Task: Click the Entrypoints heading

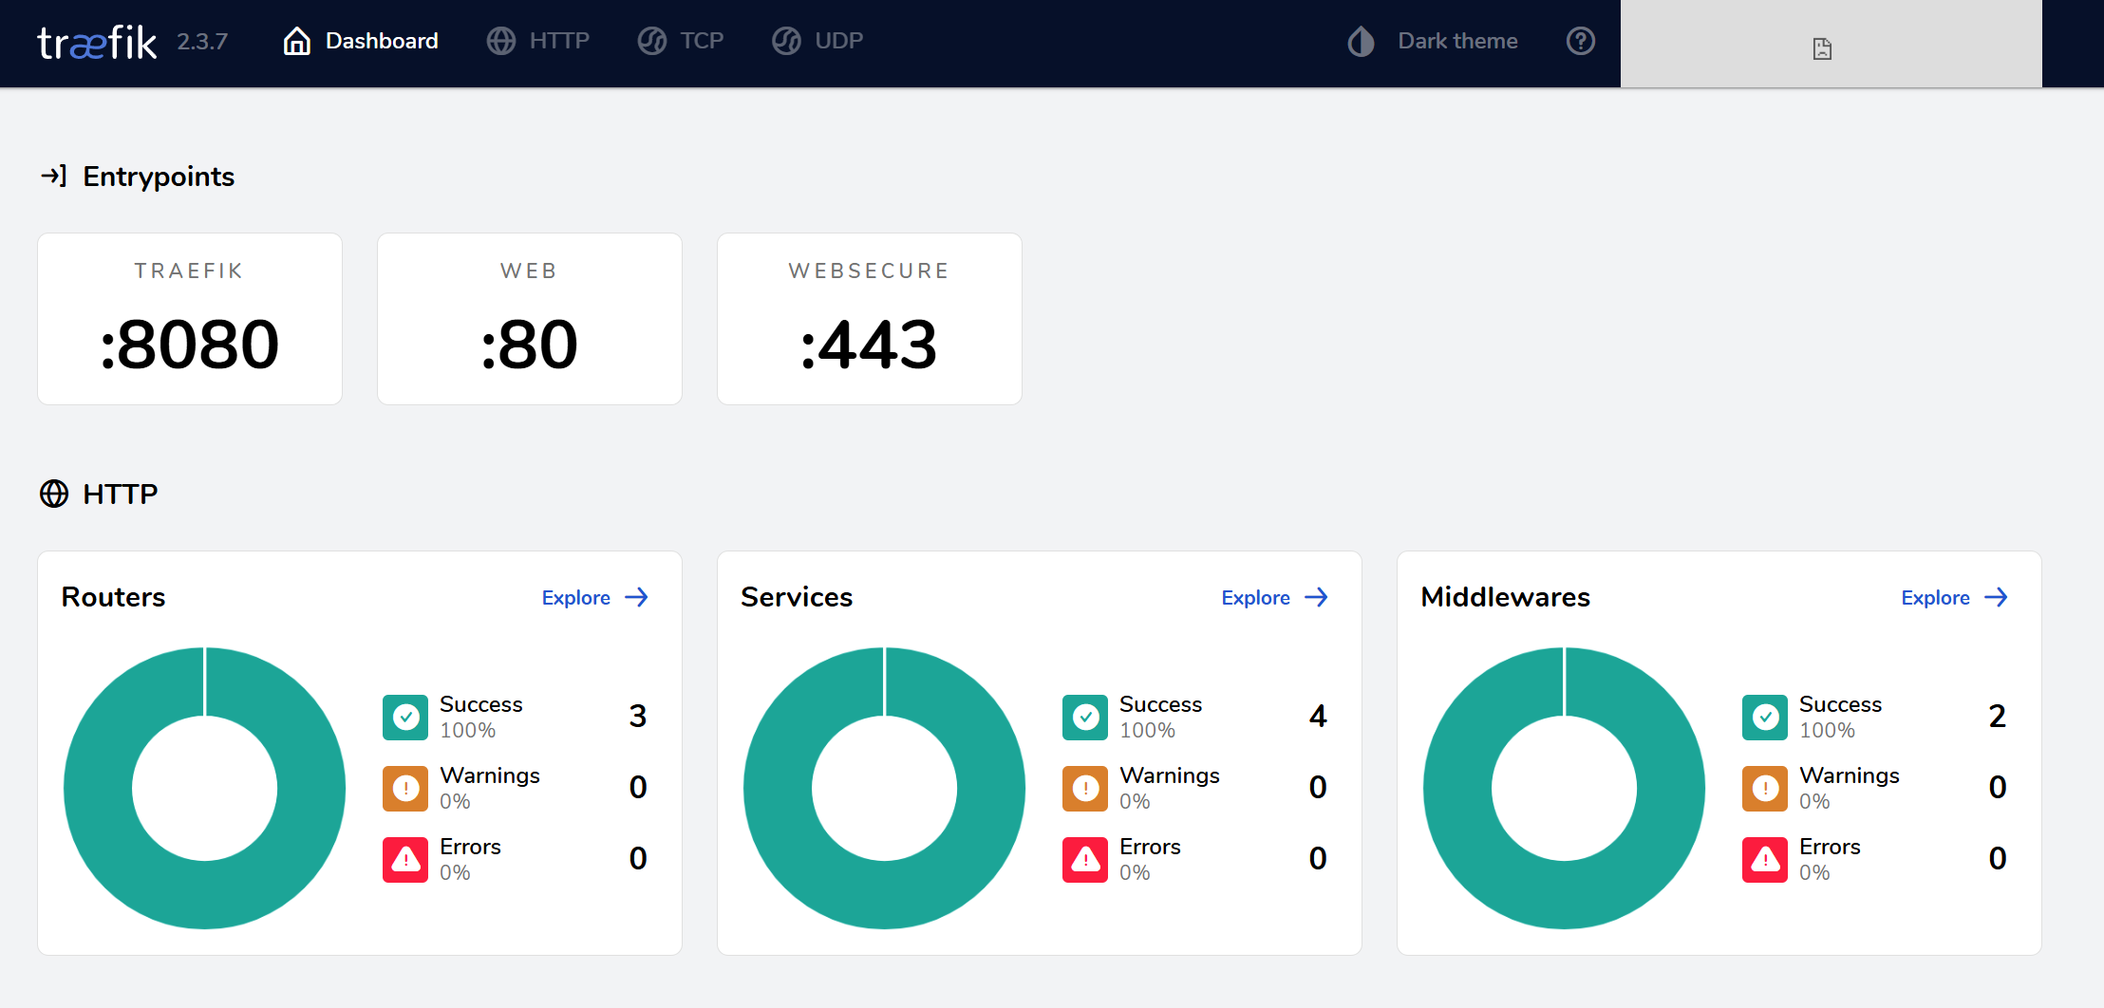Action: click(x=159, y=177)
